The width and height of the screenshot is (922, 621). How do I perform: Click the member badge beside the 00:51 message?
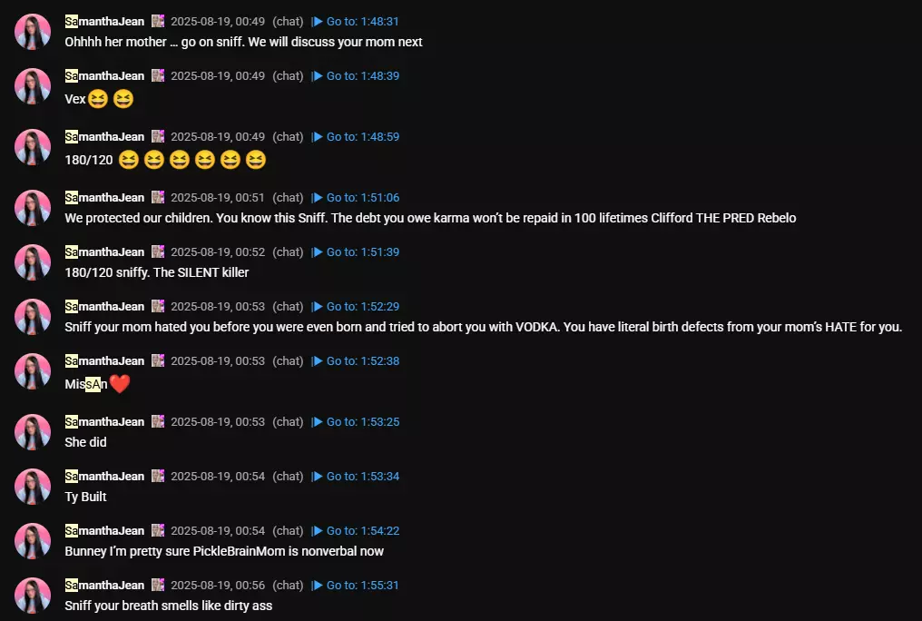(158, 197)
